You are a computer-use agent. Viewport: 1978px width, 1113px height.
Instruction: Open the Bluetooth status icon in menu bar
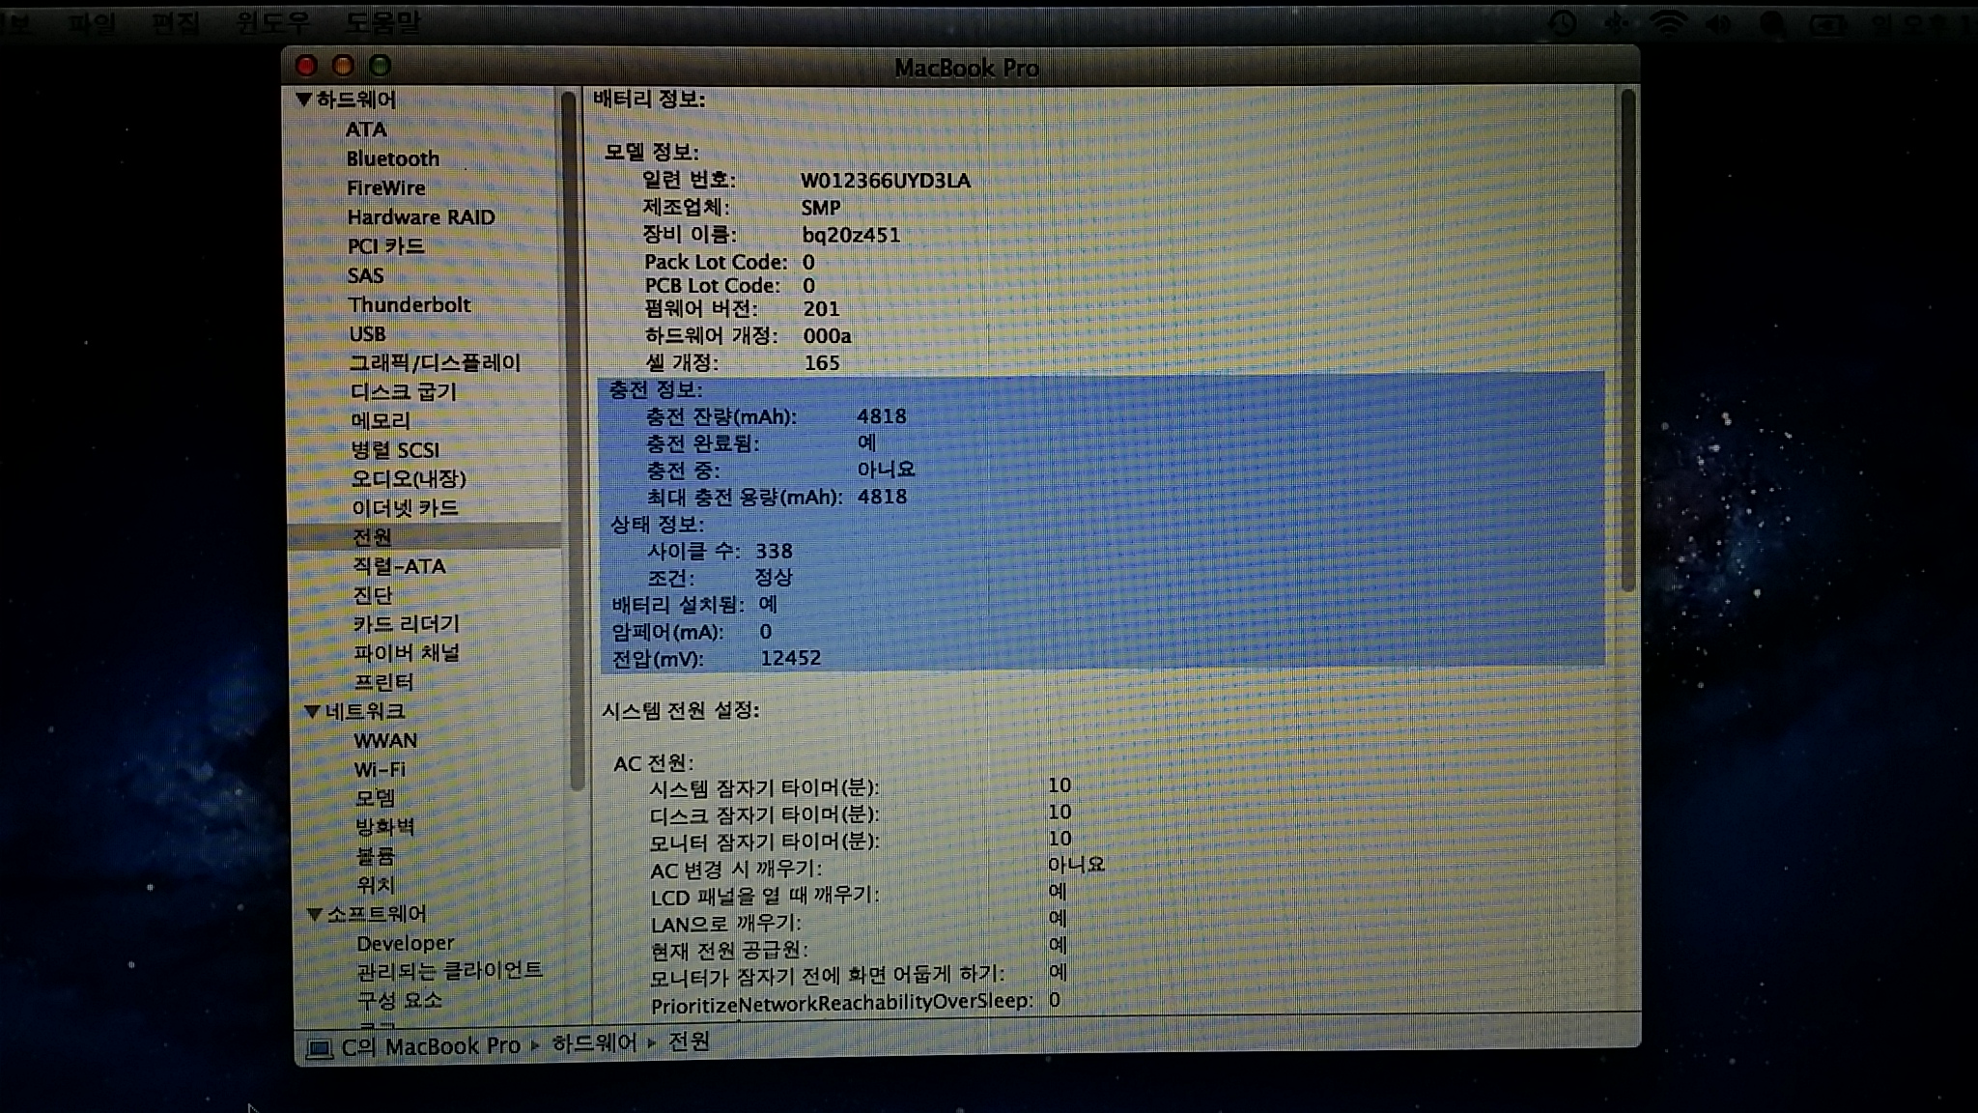(x=1616, y=23)
